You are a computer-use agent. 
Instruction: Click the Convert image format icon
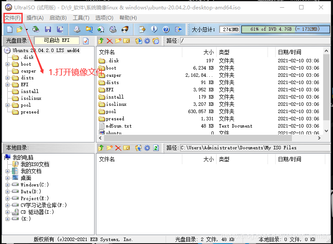click(89, 29)
